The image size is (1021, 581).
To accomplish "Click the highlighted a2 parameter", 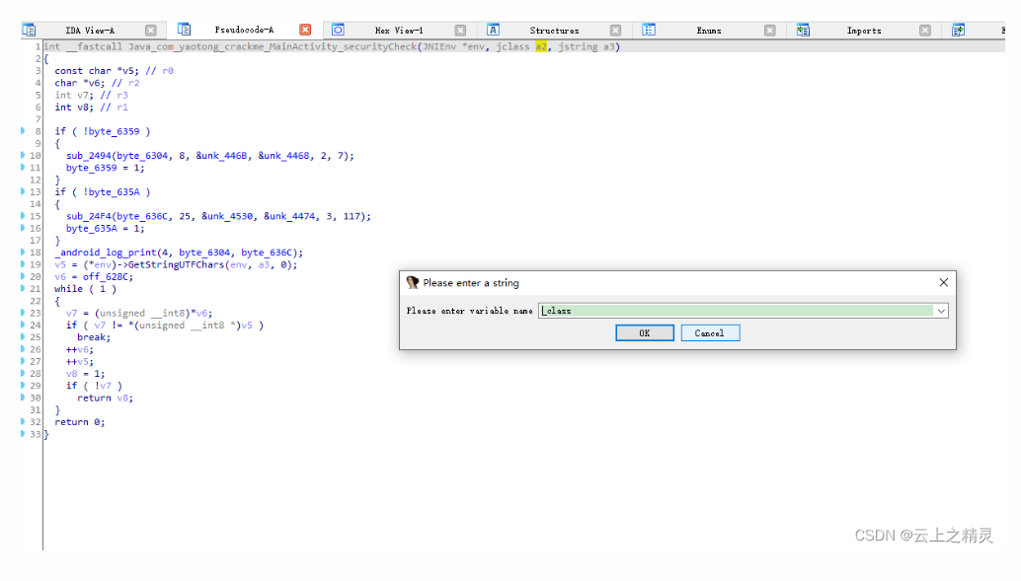I will pos(541,46).
